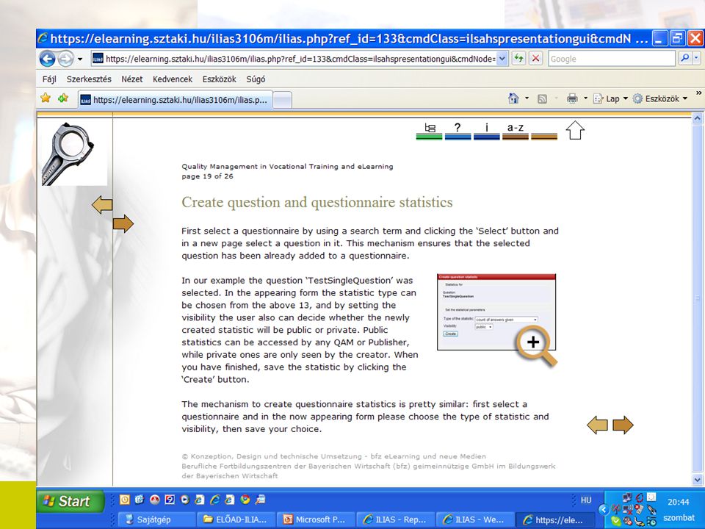705x529 pixels.
Task: Click the 'page 19 of 26' text
Action: (x=207, y=176)
